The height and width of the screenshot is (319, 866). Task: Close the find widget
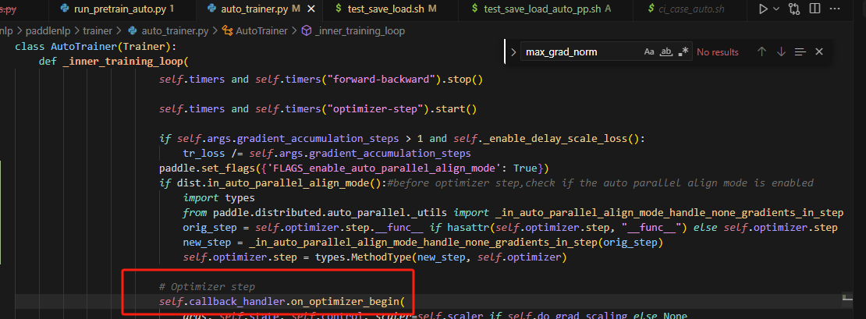(x=819, y=52)
